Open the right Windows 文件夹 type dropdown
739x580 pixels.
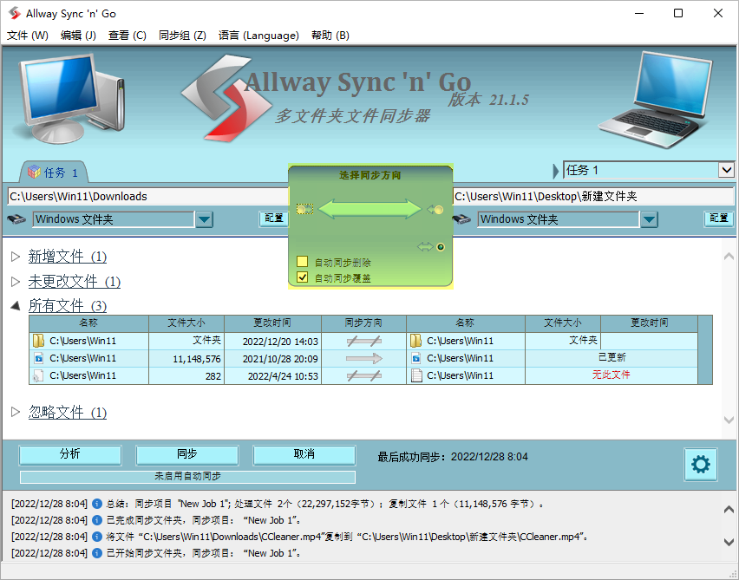[x=649, y=219]
